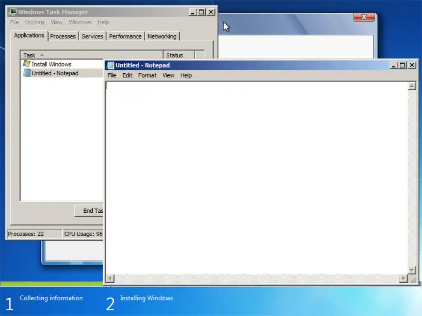
Task: Click the Collecting information step label
Action: click(51, 298)
